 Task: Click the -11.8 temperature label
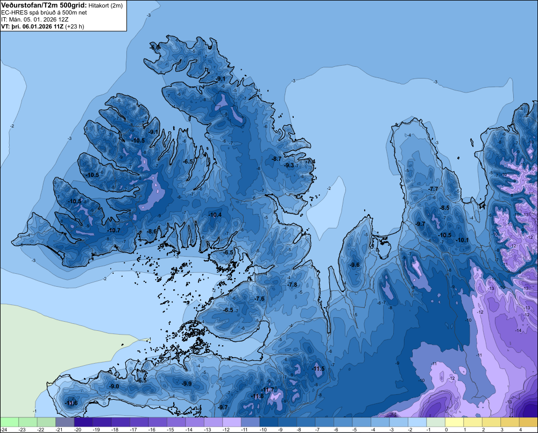tap(257, 396)
